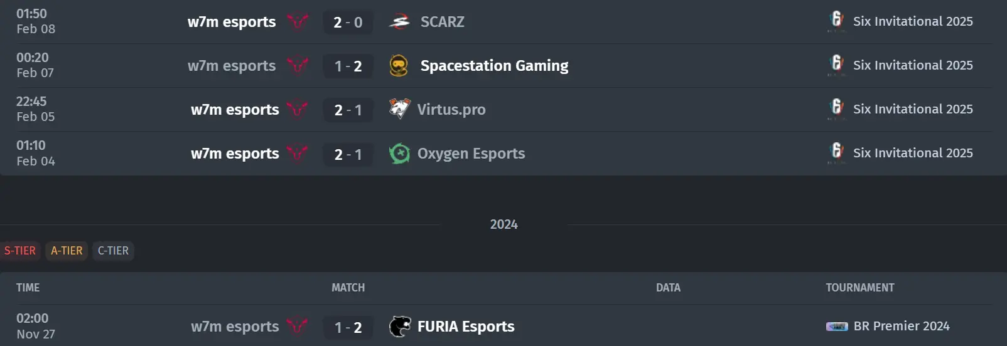
Task: Click the BR Premier 2024 tournament icon
Action: tap(837, 327)
